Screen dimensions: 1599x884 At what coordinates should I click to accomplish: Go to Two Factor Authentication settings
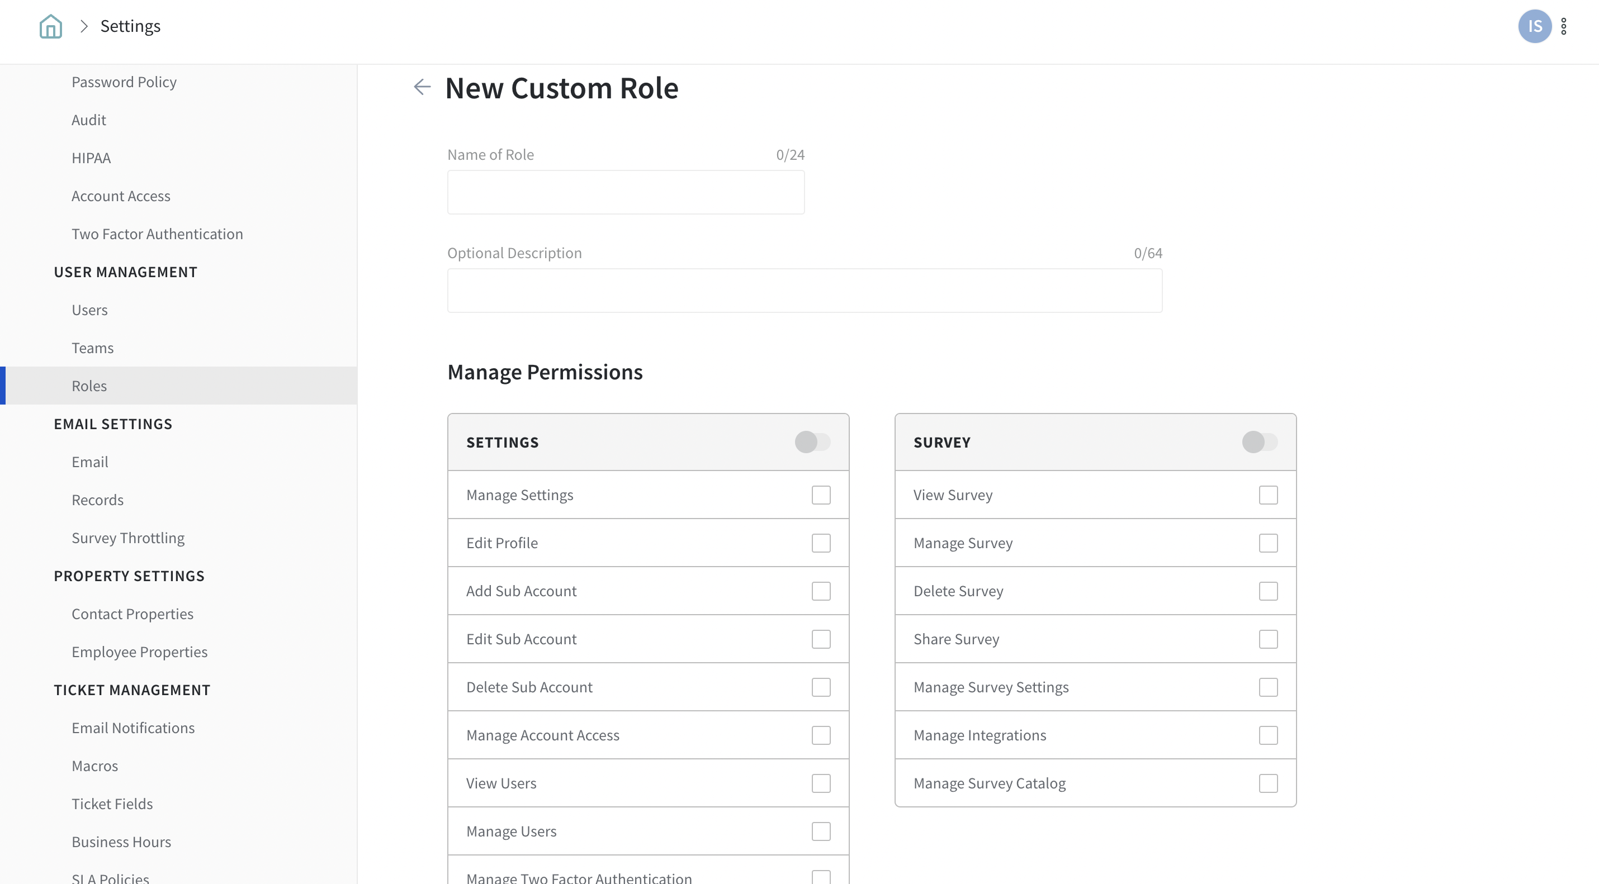tap(157, 234)
